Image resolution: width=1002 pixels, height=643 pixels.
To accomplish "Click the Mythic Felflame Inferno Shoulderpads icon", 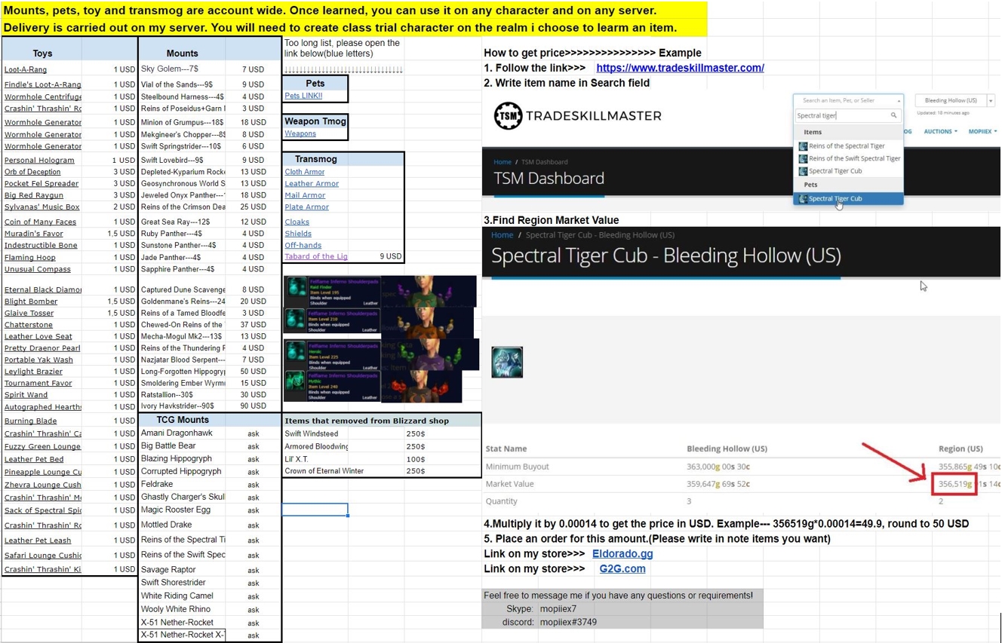I will tap(296, 385).
